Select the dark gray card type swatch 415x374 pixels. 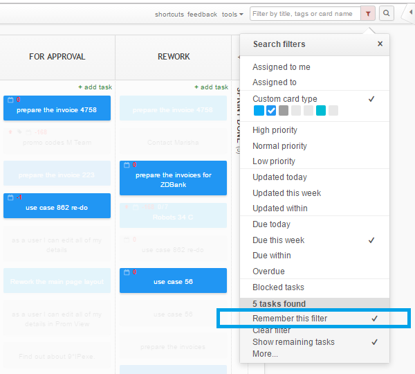click(284, 111)
